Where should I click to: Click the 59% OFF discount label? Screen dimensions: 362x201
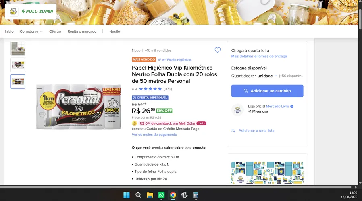click(x=164, y=111)
